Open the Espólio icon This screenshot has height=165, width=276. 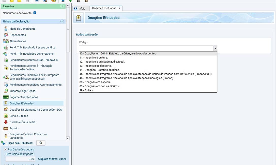click(x=6, y=128)
